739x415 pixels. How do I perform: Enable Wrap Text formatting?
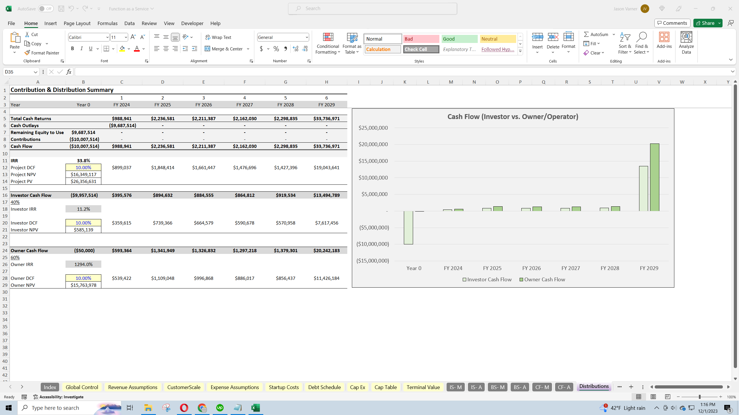click(x=219, y=37)
